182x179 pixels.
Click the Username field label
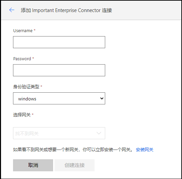(23, 31)
